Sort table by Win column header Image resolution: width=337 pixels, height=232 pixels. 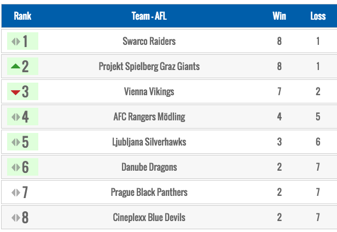coord(279,16)
